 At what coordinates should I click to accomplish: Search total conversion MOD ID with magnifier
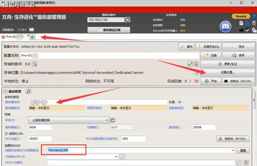click(122, 156)
